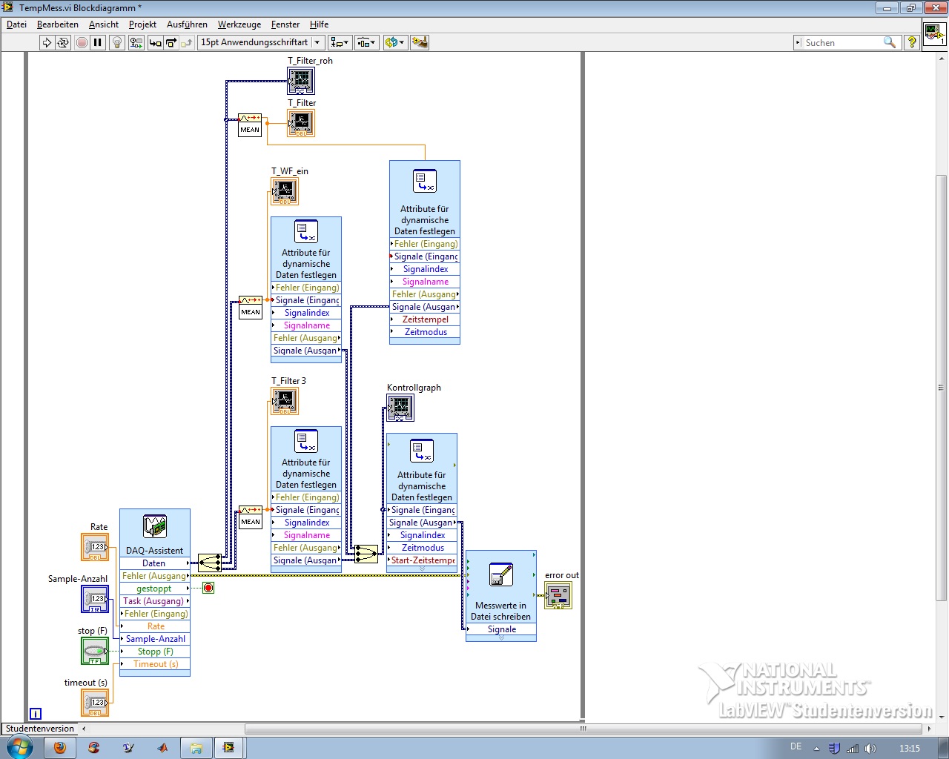Click the red loop stop condition terminal
Viewport: 949px width, 759px height.
pos(208,588)
